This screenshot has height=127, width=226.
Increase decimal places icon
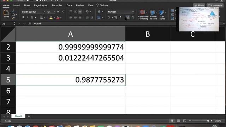[128, 17]
